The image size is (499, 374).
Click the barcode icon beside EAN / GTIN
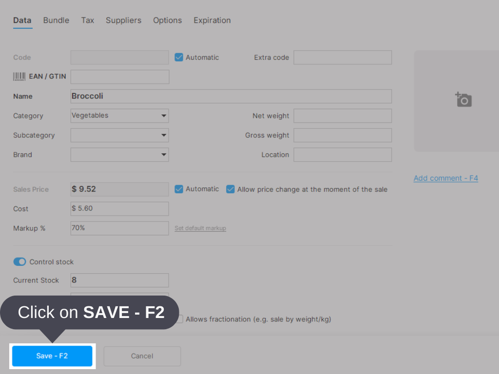pos(19,76)
